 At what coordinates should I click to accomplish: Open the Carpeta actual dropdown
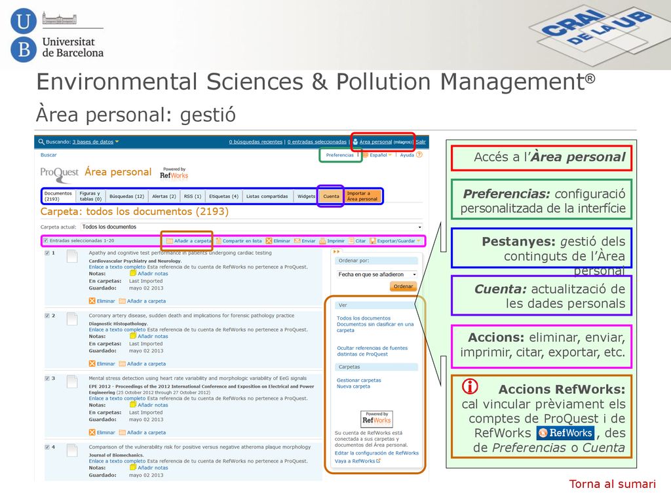[x=252, y=227]
